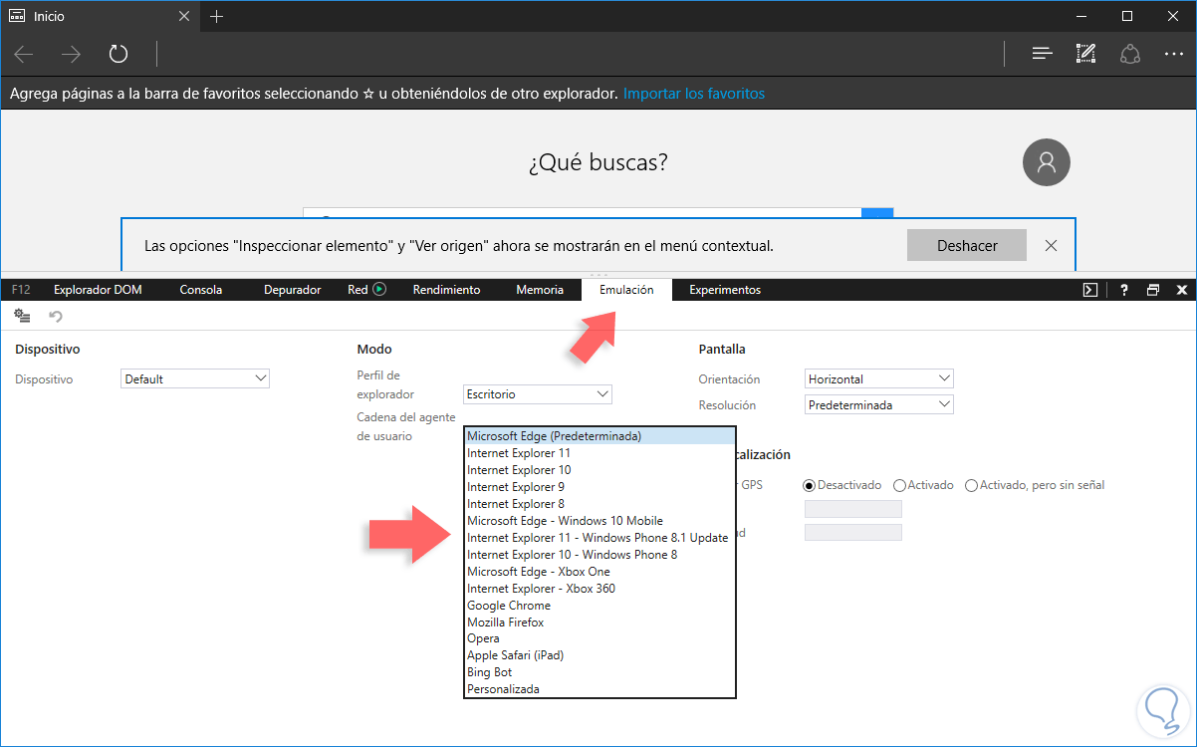The height and width of the screenshot is (747, 1197).
Task: Open the Depurador tab
Action: pos(293,290)
